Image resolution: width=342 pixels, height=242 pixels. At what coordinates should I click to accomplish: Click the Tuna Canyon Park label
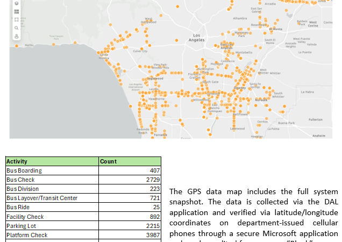[x=56, y=38]
